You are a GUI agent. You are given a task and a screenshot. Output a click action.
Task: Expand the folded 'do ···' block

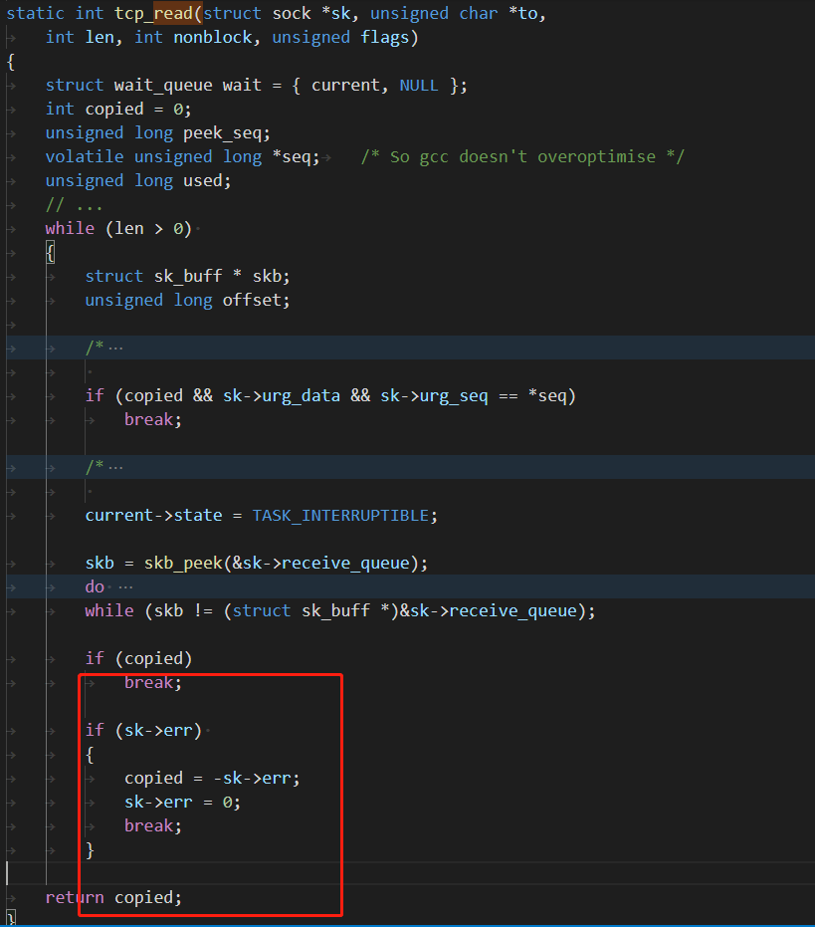[126, 587]
